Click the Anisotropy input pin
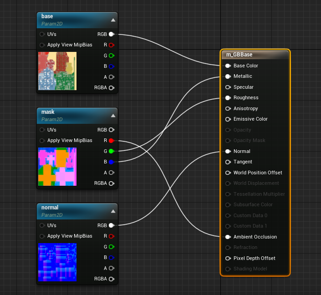The width and height of the screenshot is (321, 295). [x=228, y=108]
